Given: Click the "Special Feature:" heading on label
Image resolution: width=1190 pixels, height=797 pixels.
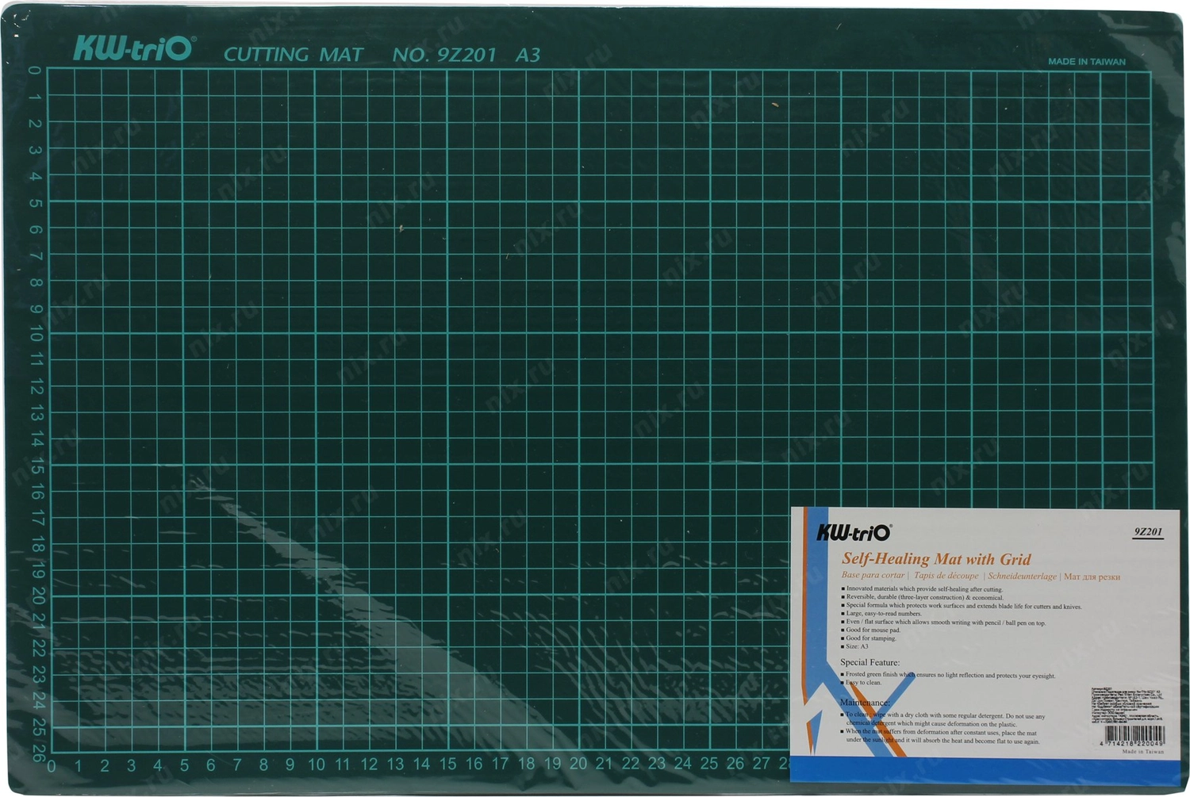Looking at the screenshot, I should [x=869, y=662].
